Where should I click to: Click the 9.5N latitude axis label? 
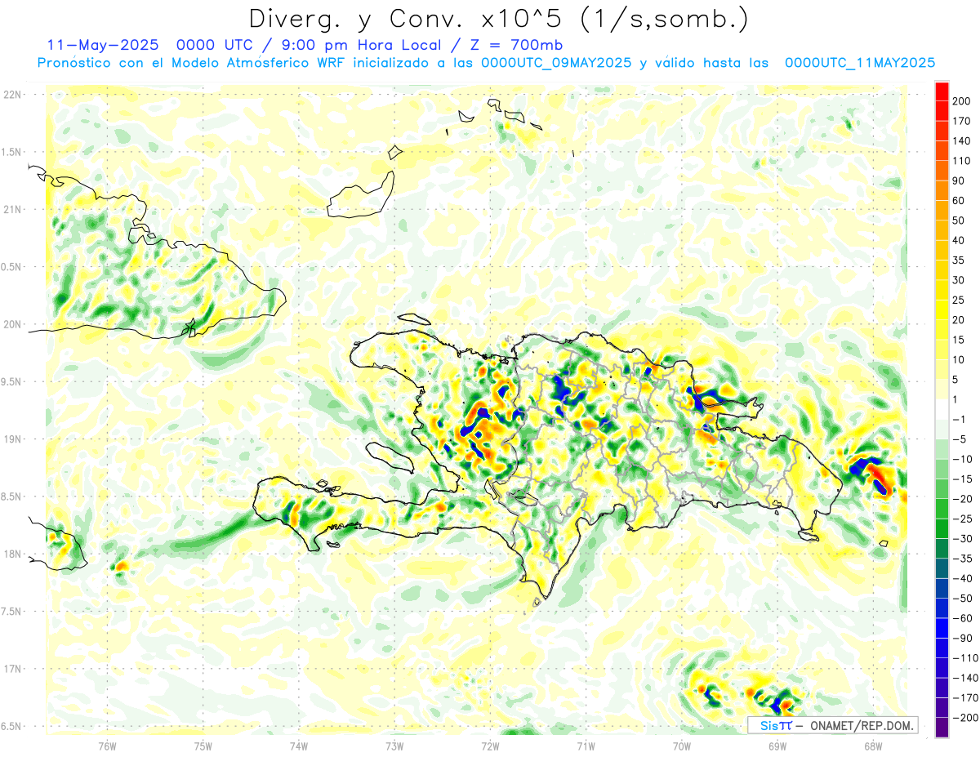12,382
